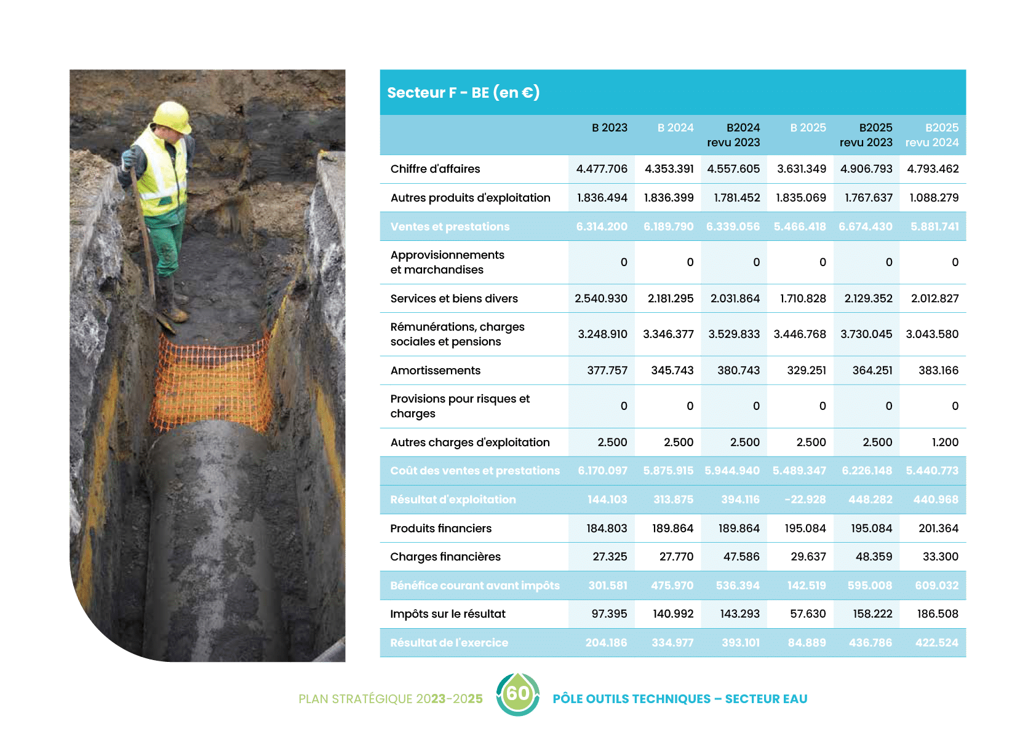Viewport: 1036px width, 732px height.
Task: Select the 'Impôts sur le résultat' row label
Action: pos(447,614)
